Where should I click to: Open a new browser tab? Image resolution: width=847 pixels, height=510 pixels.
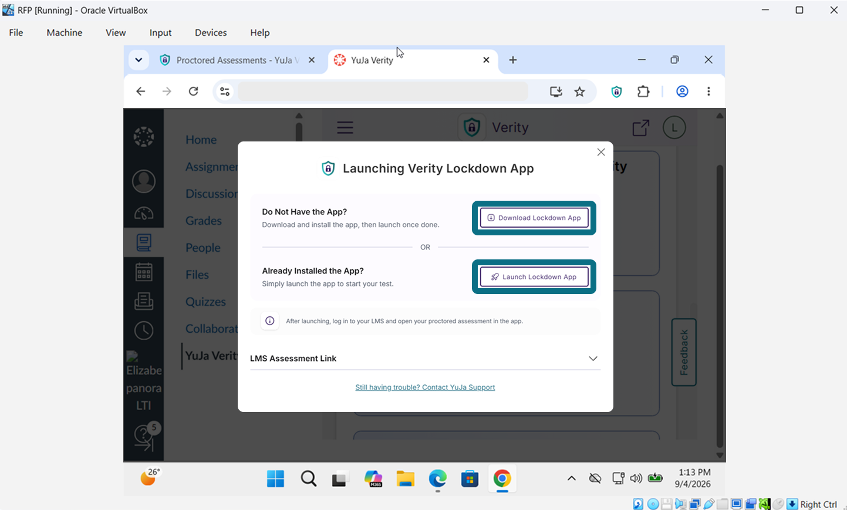513,60
